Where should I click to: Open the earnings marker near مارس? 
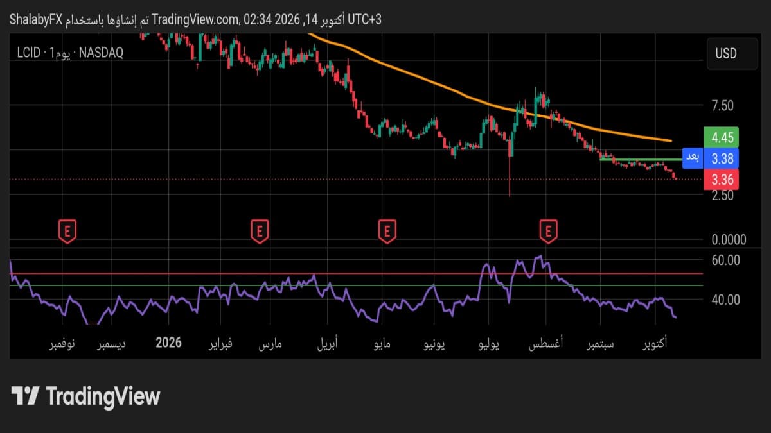point(260,231)
